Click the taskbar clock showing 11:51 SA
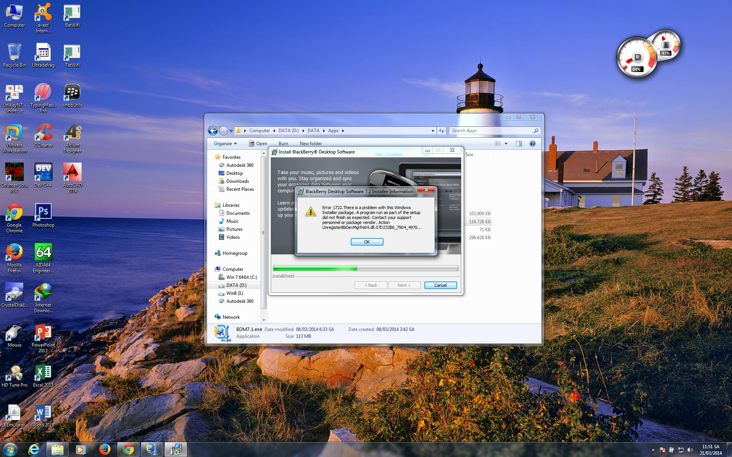732x457 pixels. click(x=710, y=450)
